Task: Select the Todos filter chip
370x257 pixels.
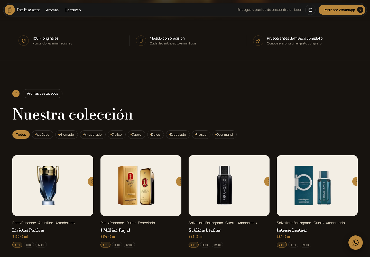Action: (x=21, y=135)
